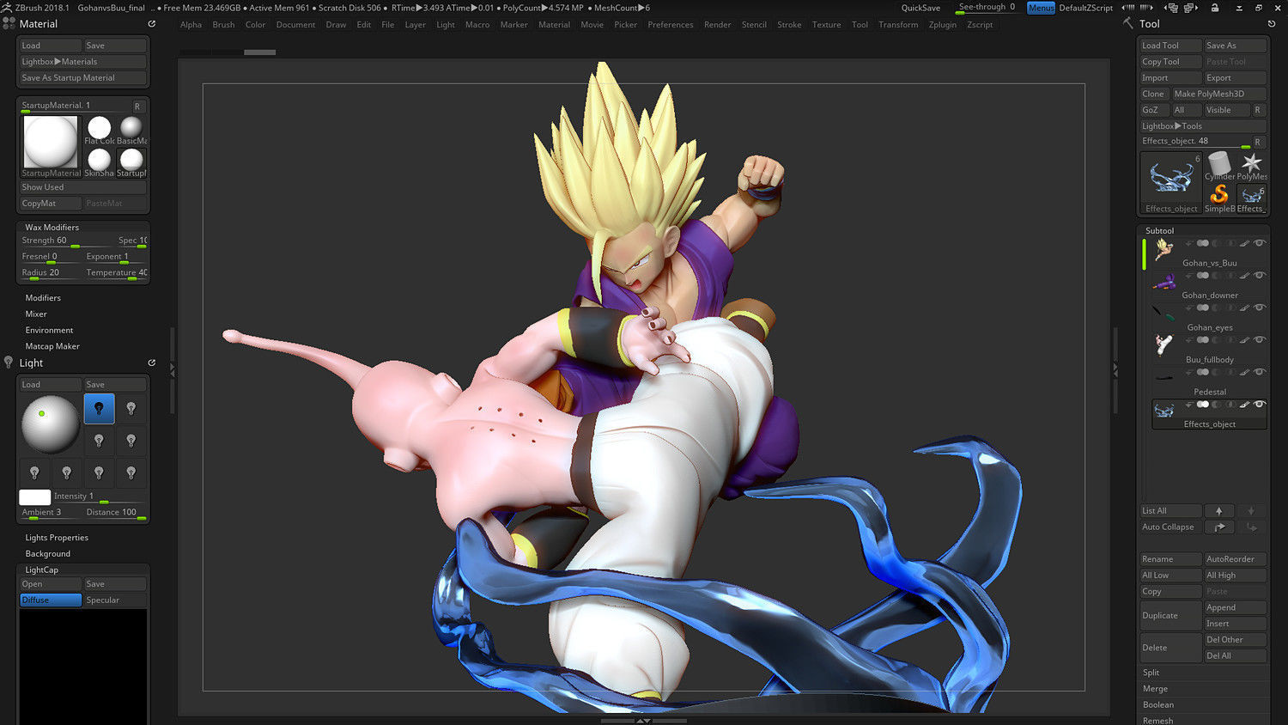Open the Zplugin menu
Screen dimensions: 1288x725
coord(943,25)
